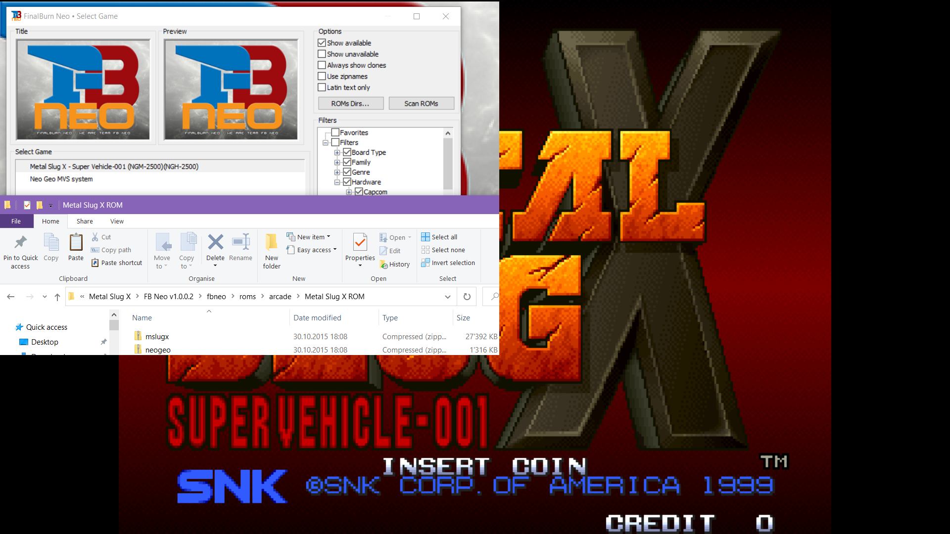Click Select none
This screenshot has height=534, width=950.
[443, 250]
